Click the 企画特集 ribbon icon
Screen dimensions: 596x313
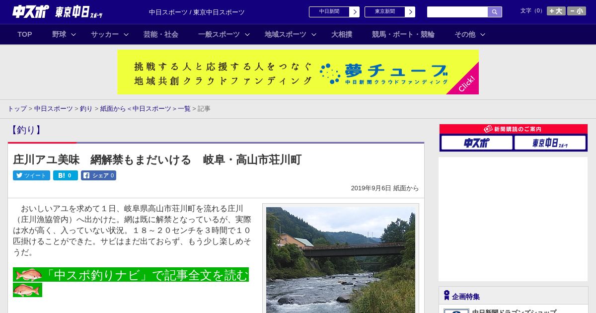click(x=447, y=296)
